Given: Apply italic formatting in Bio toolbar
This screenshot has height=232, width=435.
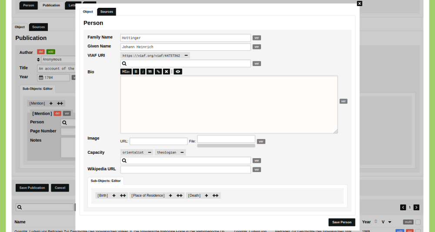Looking at the screenshot, I should [143, 72].
